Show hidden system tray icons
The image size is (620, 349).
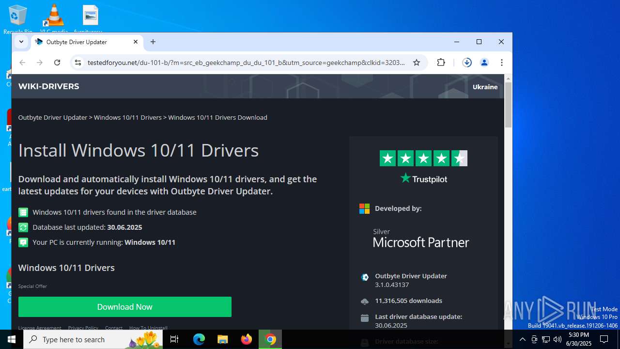(x=523, y=339)
